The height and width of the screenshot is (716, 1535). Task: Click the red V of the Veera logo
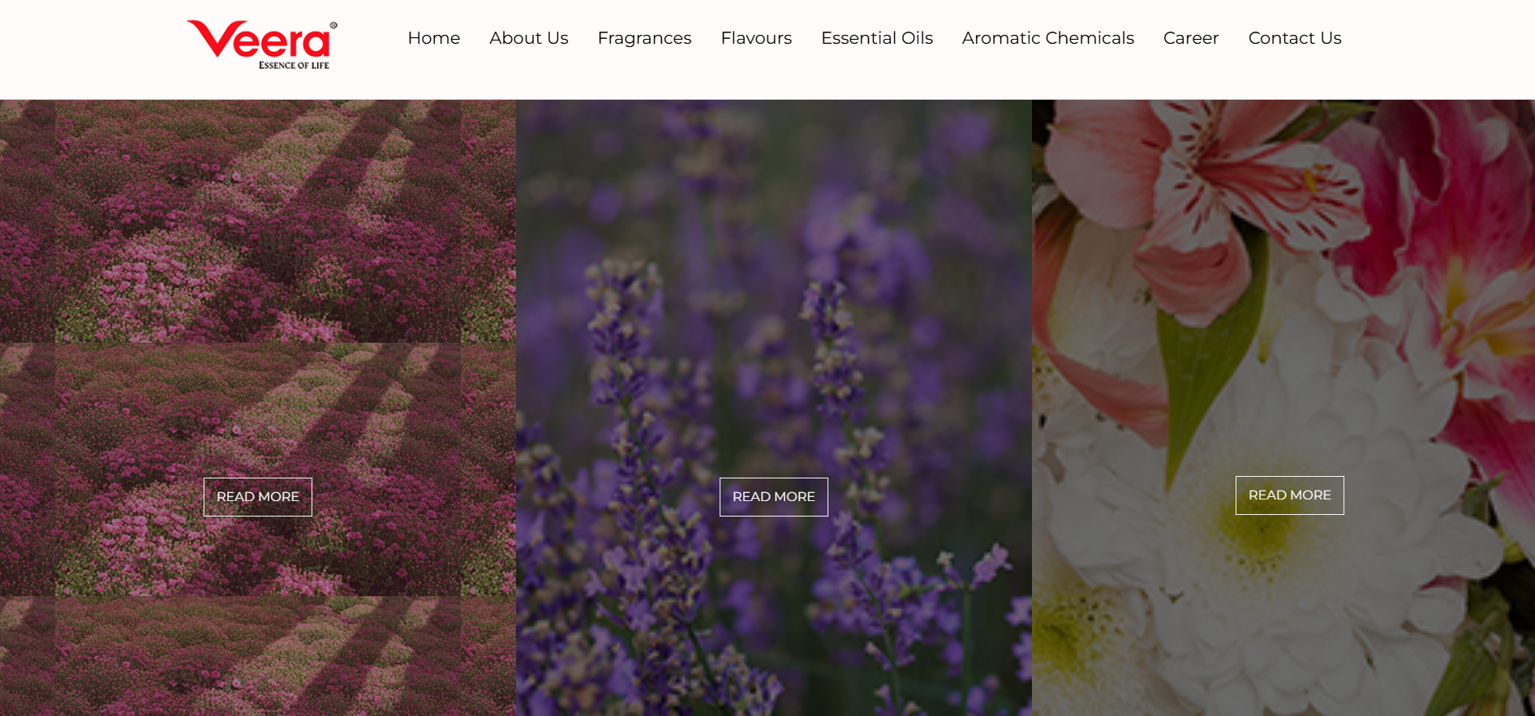(213, 38)
